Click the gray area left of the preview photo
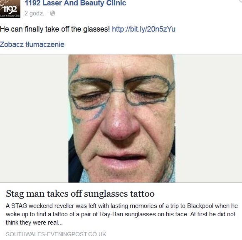Image resolution: width=242 pixels, height=240 pixels. 34,119
